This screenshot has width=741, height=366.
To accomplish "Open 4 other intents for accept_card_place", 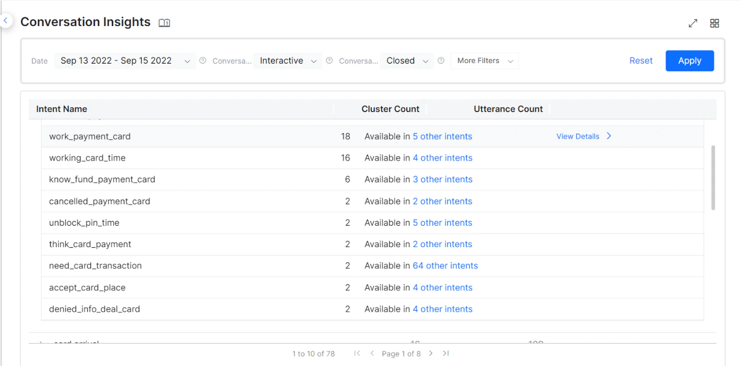I will [x=442, y=287].
